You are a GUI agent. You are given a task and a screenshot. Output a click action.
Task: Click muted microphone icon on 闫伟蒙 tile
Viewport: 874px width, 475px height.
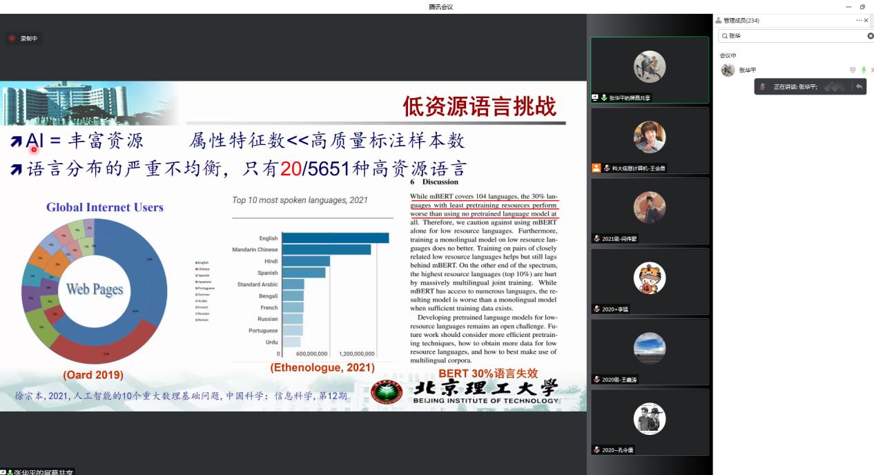[x=596, y=238]
